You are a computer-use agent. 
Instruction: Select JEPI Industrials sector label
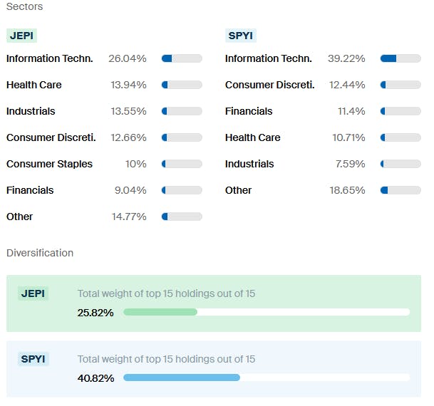pos(31,111)
